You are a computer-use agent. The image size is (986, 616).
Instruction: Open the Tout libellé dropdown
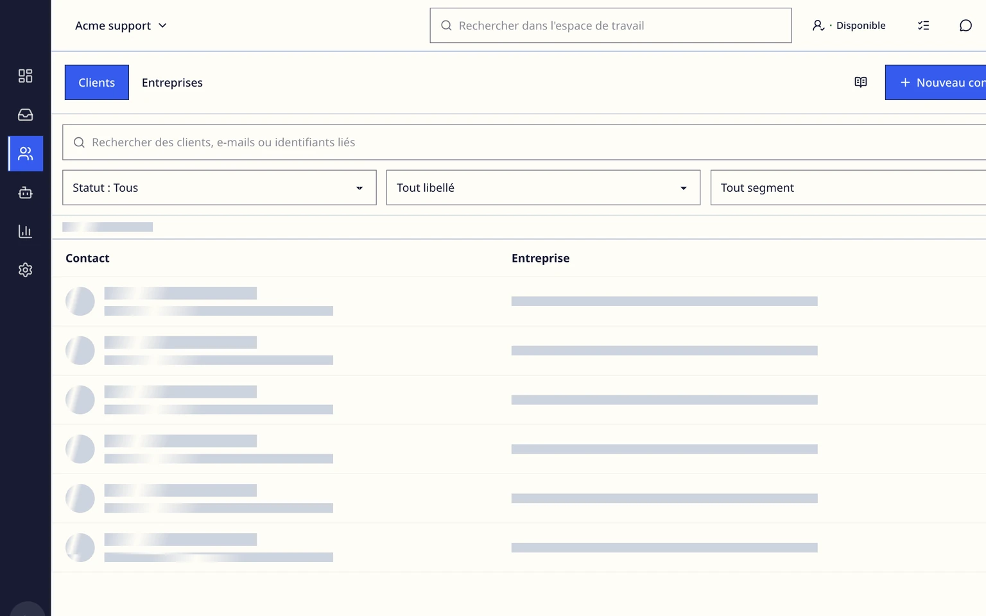[x=543, y=187]
